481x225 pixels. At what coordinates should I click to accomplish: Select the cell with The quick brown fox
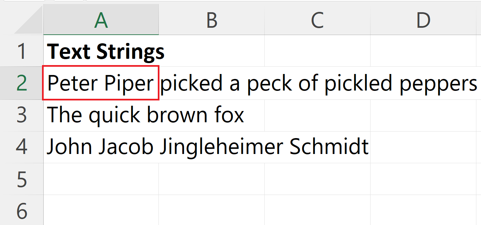click(x=101, y=114)
